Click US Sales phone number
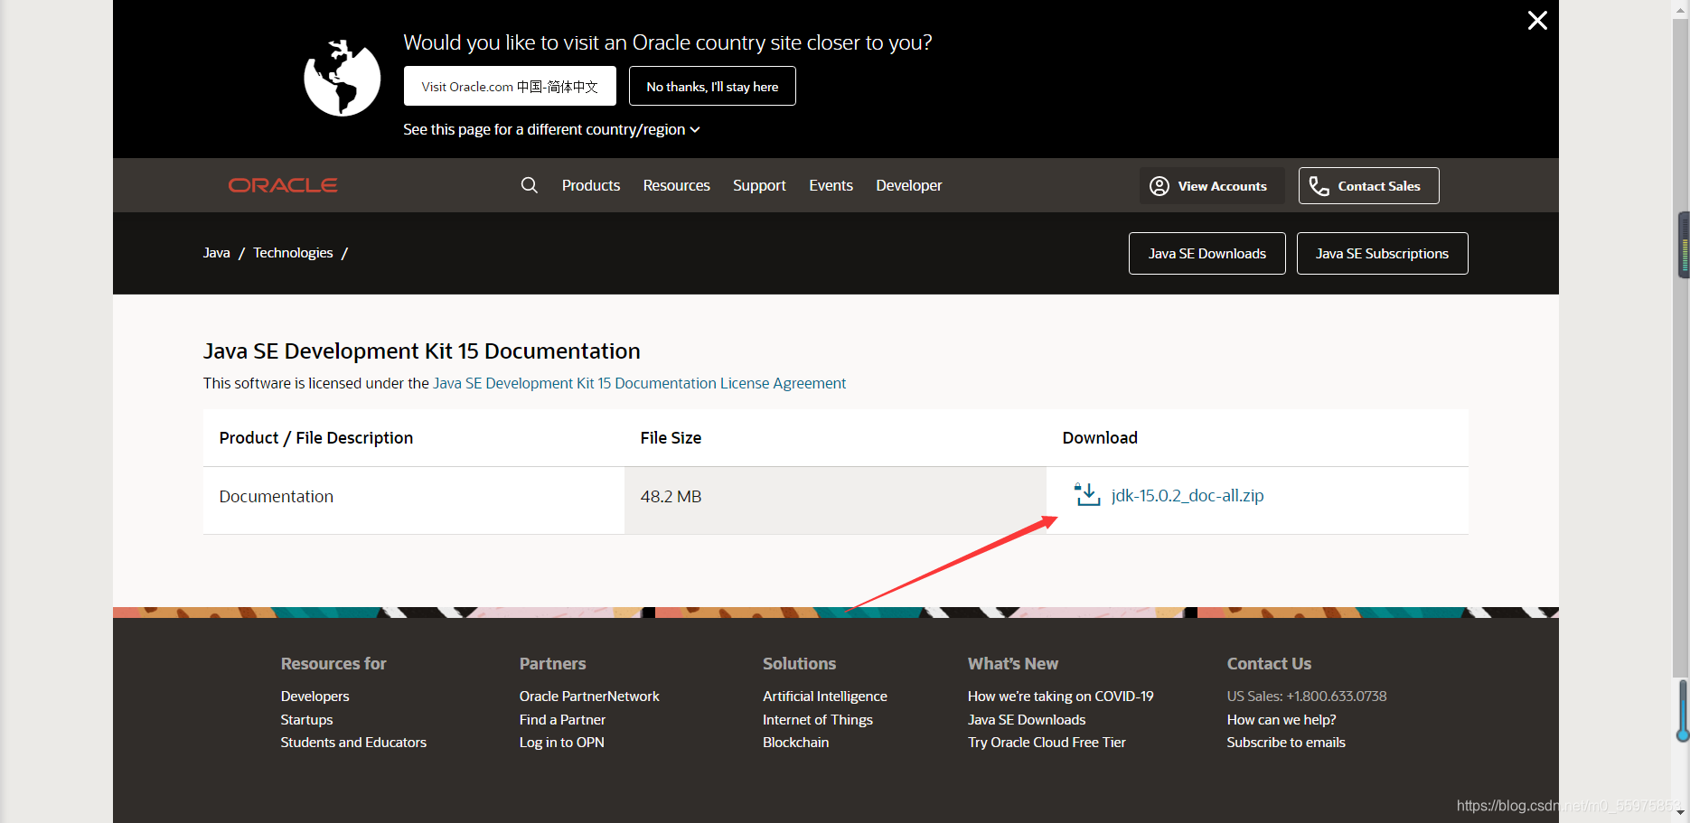The image size is (1690, 823). (x=1307, y=697)
